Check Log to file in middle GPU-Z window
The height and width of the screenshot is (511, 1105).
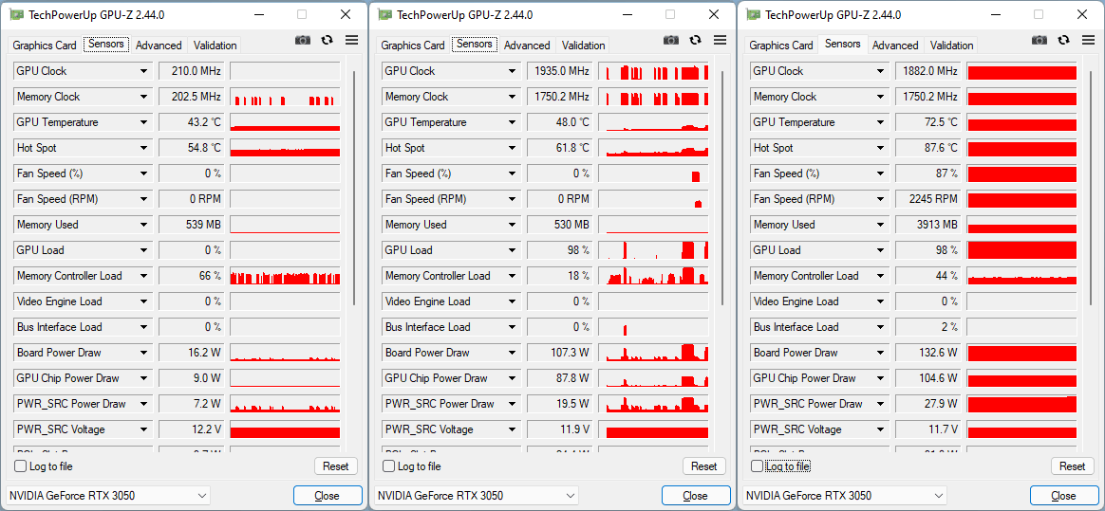pyautogui.click(x=389, y=466)
